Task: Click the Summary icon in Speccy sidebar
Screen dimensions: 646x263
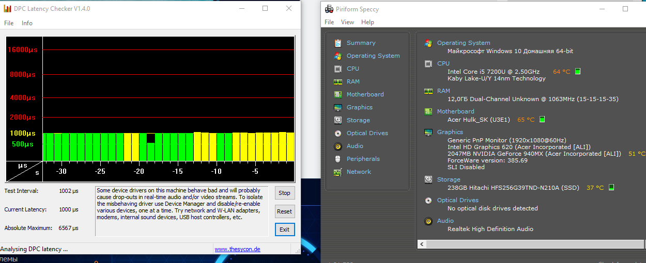Action: pyautogui.click(x=338, y=43)
